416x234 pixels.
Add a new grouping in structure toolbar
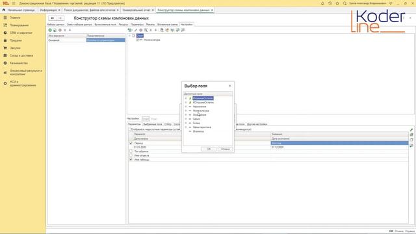tap(130, 31)
